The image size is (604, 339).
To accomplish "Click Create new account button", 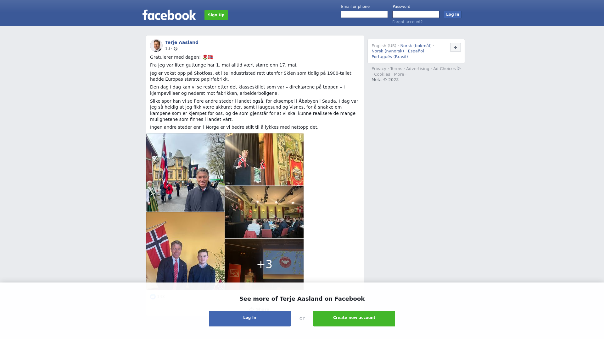I will (x=354, y=319).
